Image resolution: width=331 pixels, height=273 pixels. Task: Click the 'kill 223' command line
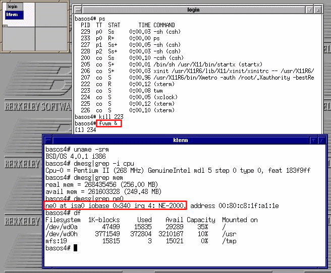coord(111,117)
